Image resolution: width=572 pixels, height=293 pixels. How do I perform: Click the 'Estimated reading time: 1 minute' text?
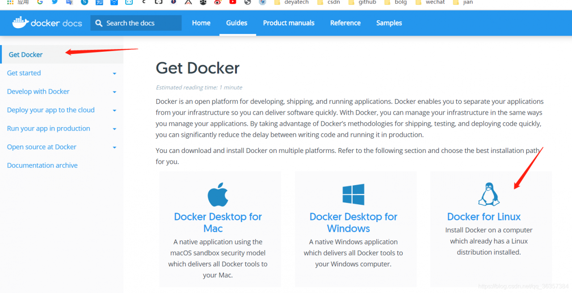199,87
